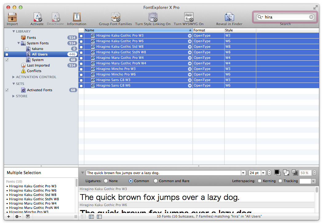Expand the STORE section
This screenshot has height=224, width=323.
pyautogui.click(x=14, y=96)
